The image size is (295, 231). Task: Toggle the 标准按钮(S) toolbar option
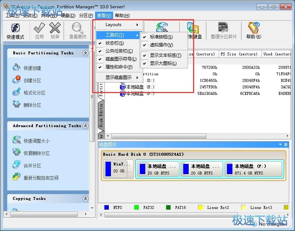click(164, 37)
